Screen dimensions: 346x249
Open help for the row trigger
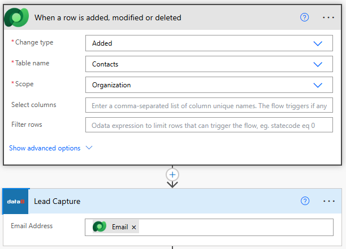pos(305,17)
